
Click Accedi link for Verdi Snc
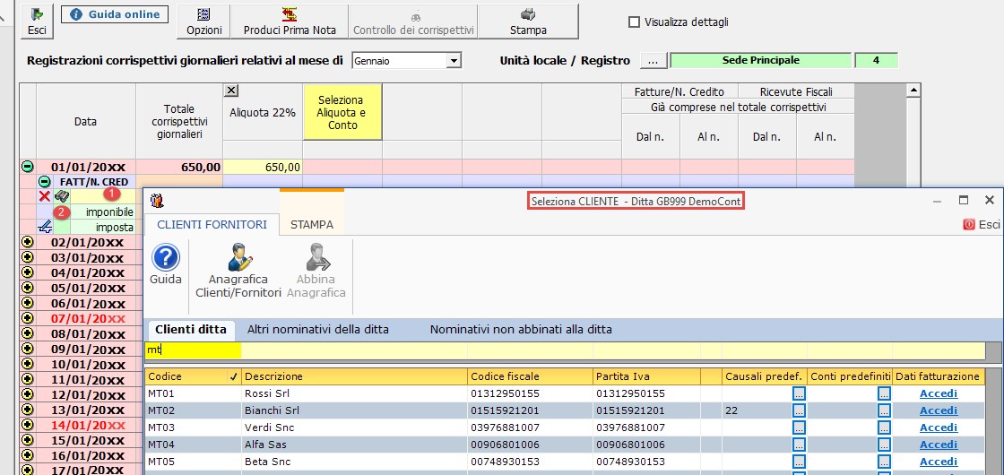[938, 427]
